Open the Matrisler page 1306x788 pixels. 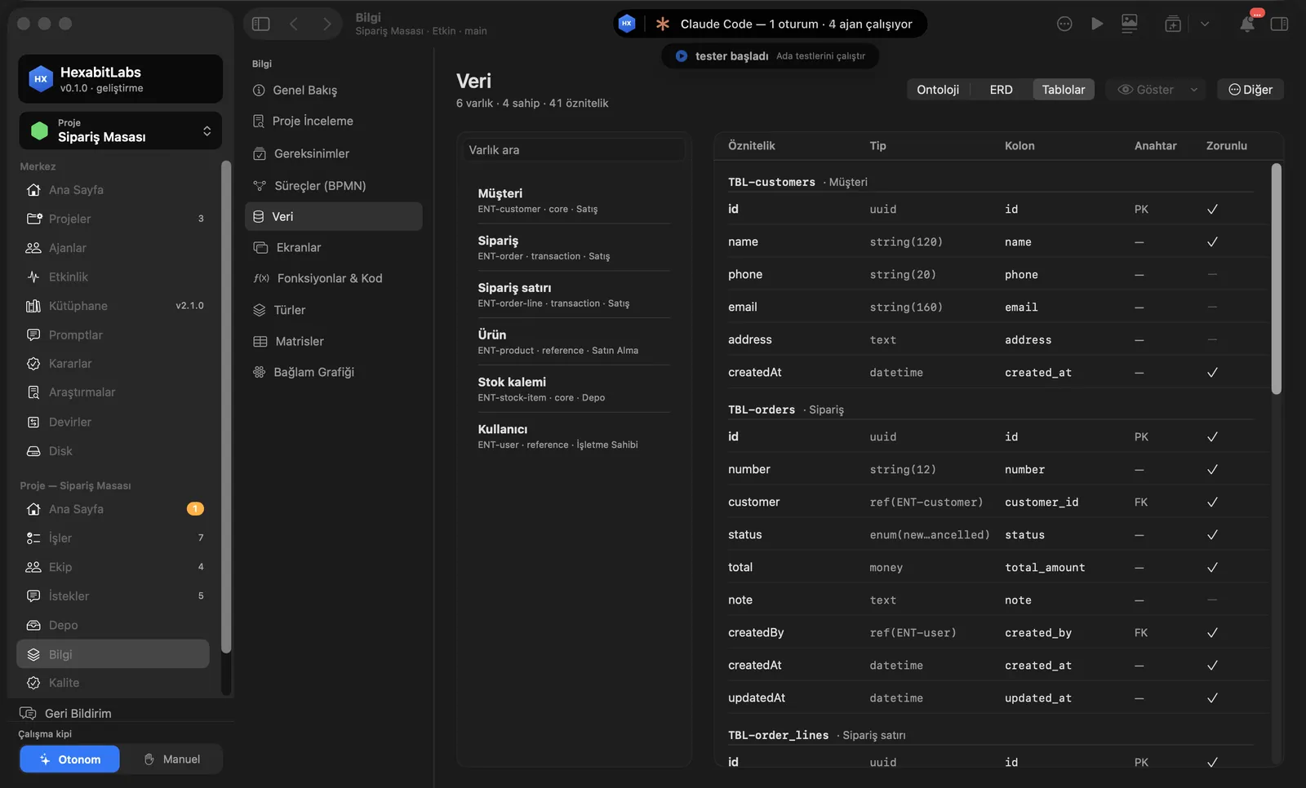[333, 341]
